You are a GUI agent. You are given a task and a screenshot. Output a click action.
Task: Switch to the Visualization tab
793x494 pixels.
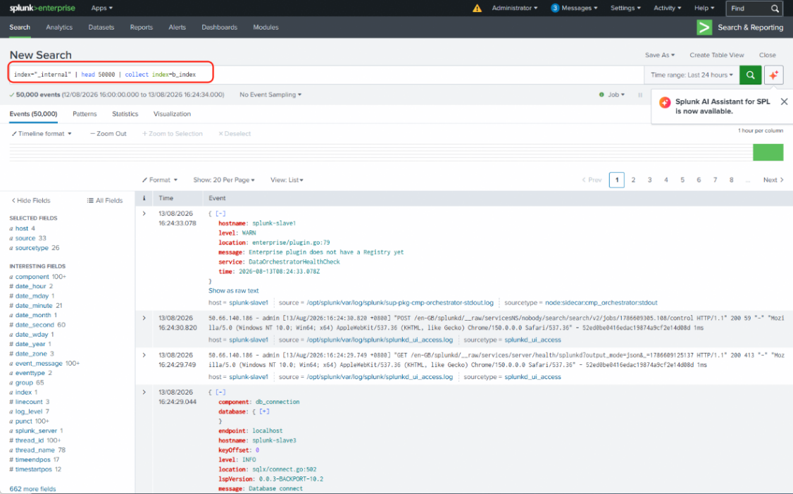[x=172, y=114]
